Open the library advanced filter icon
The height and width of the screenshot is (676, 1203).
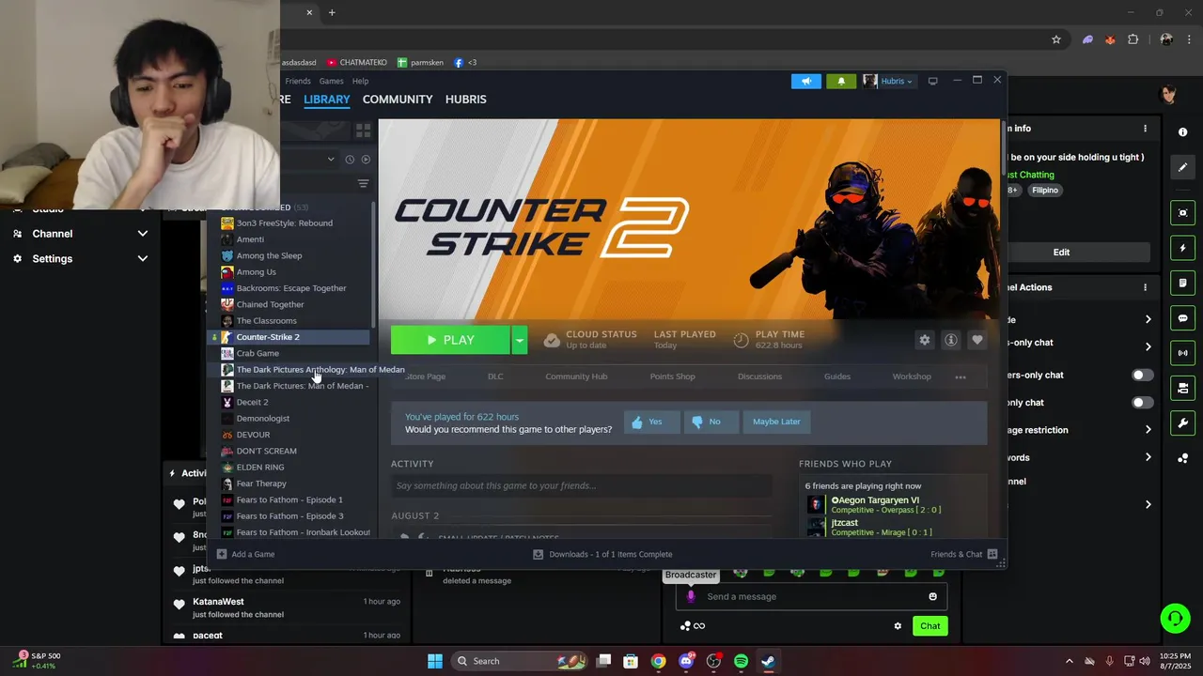(x=363, y=184)
